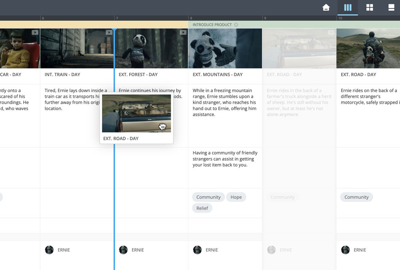Edit the freezing mountain range description
This screenshot has height=270, width=400.
tap(224, 103)
